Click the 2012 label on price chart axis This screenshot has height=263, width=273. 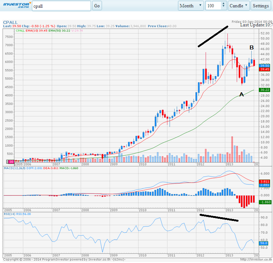pyautogui.click(x=200, y=164)
